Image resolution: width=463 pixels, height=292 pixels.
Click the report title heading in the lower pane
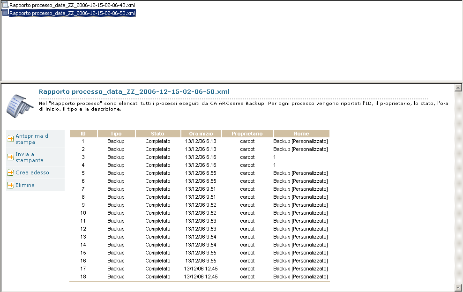point(134,91)
